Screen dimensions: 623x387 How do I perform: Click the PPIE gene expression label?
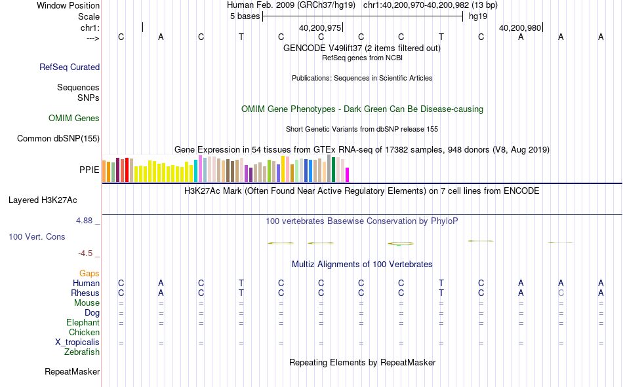tap(89, 170)
